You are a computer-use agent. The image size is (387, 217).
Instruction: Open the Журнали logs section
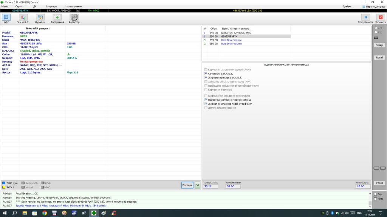(40, 19)
